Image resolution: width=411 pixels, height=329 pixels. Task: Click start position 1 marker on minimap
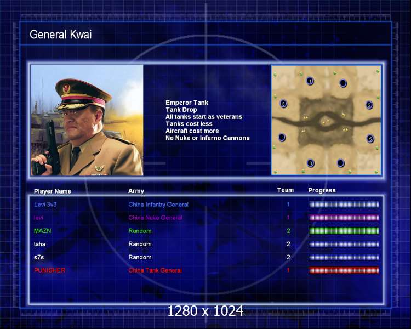(x=310, y=81)
